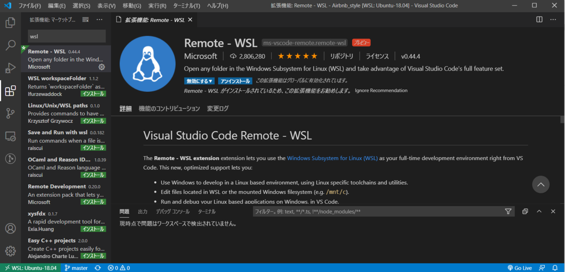This screenshot has height=272, width=565.
Task: Click the master branch status item
Action: tap(76, 268)
